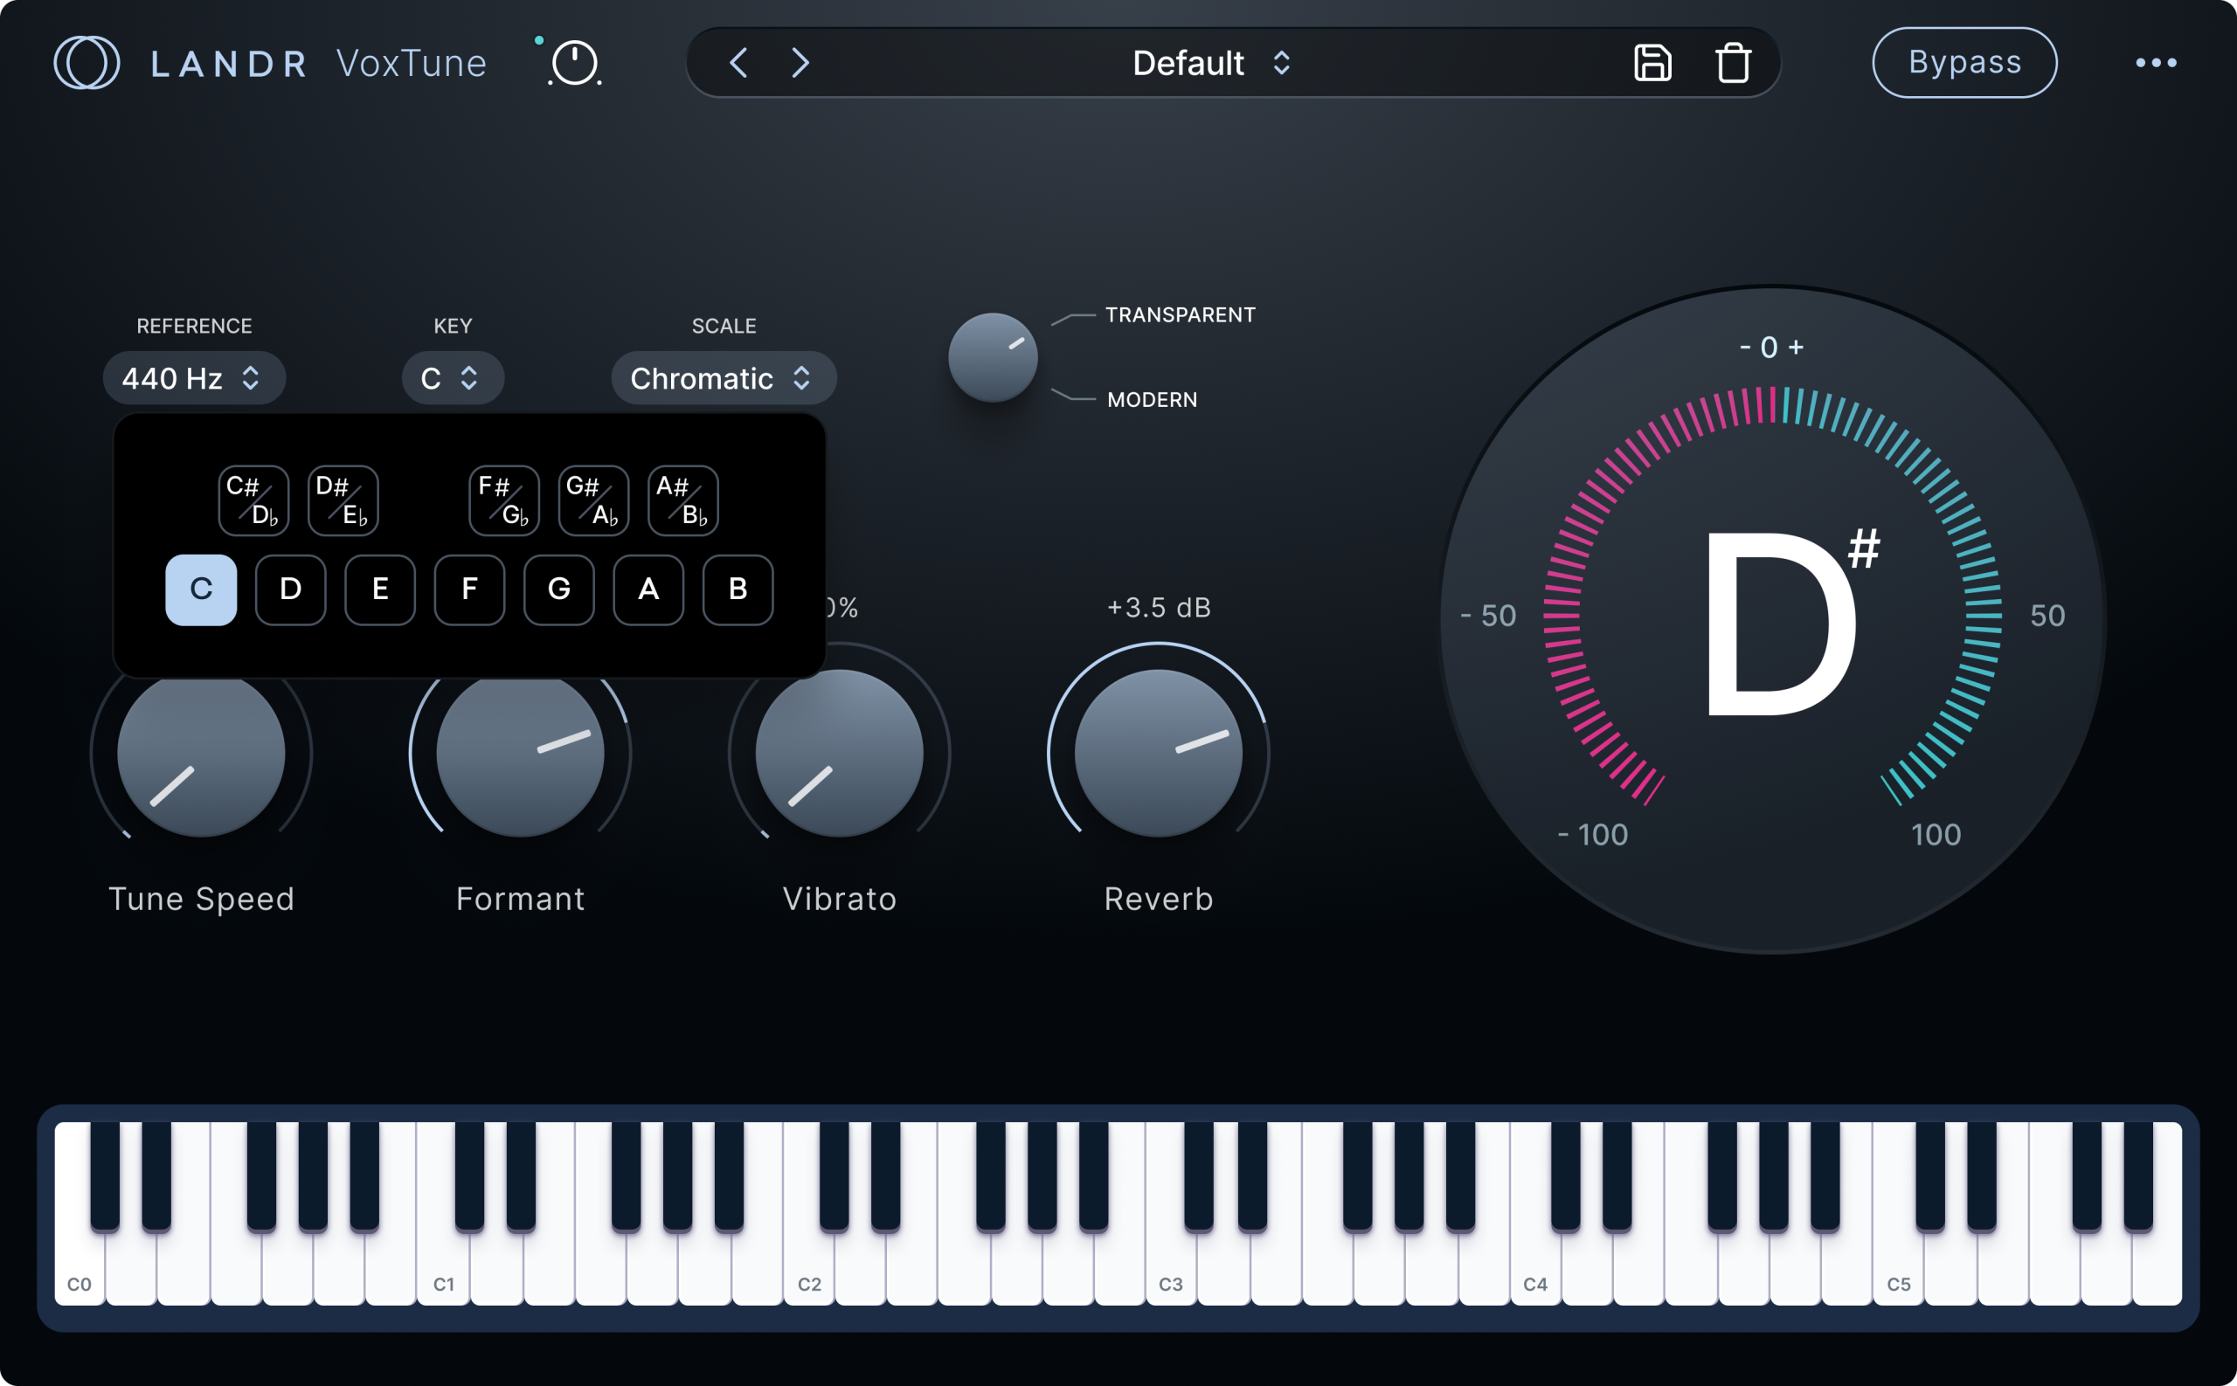Go to previous preset with left arrow
Image resolution: width=2237 pixels, height=1386 pixels.
pyautogui.click(x=739, y=62)
